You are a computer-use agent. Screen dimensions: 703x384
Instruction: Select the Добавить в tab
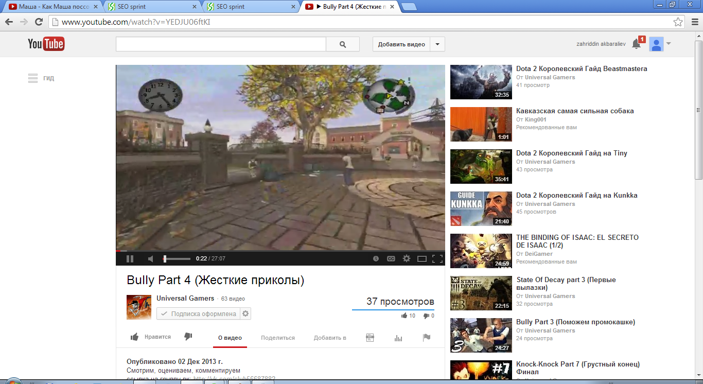330,338
